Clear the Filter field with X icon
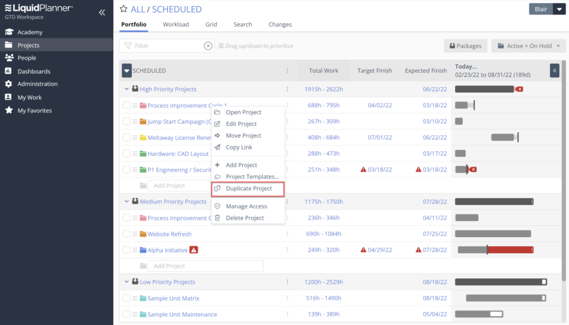Screen dimensions: 569x325 coord(208,46)
